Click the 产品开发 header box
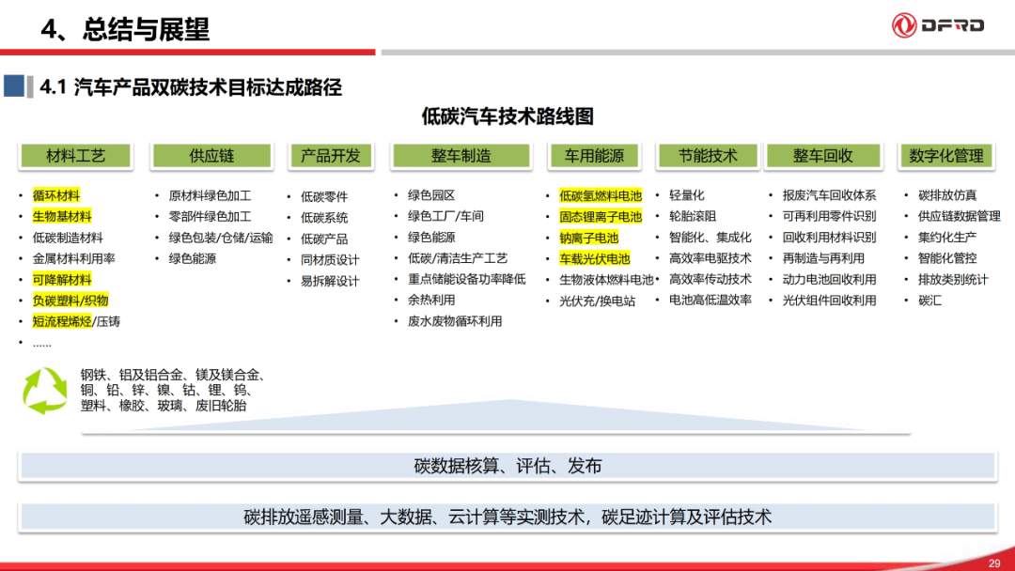Screen dimensions: 1015x571 (333, 156)
